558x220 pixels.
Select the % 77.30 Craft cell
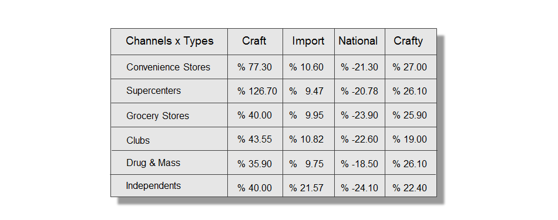[255, 67]
